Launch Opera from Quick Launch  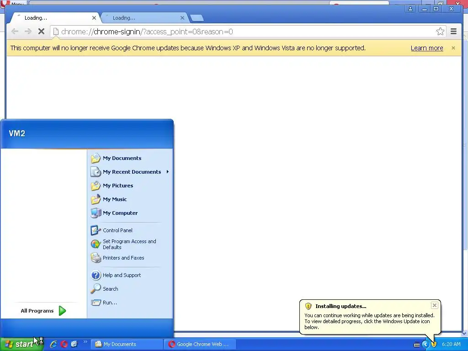pyautogui.click(x=64, y=344)
